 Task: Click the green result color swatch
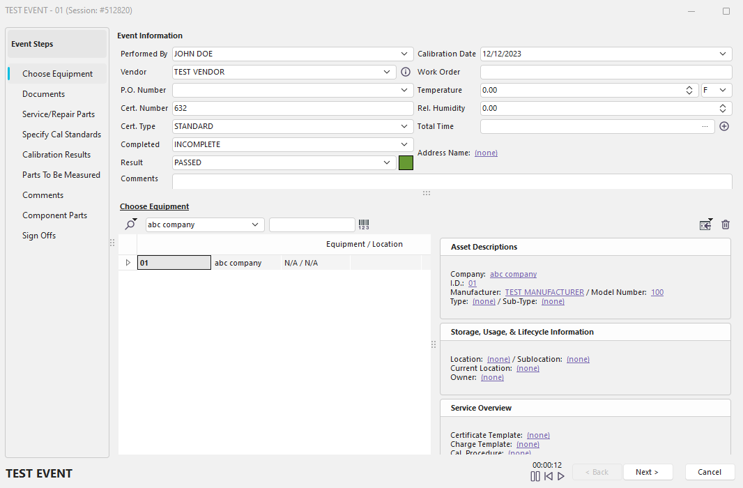(x=406, y=162)
